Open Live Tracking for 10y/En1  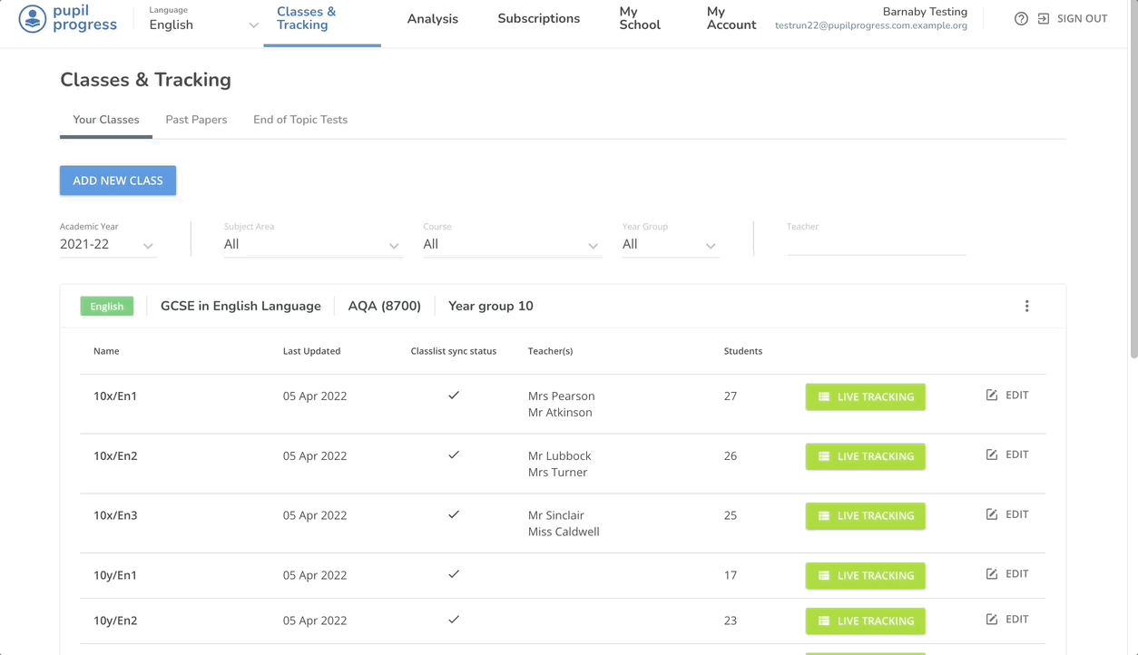pos(865,575)
